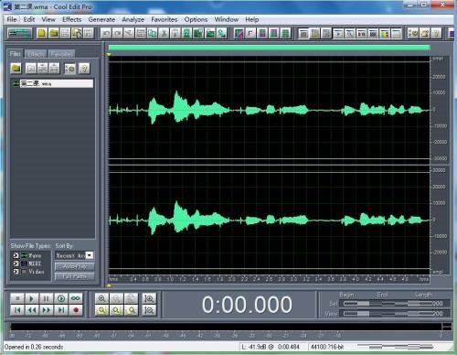
Task: Toggle the Wave file type checkbox
Action: [16, 255]
